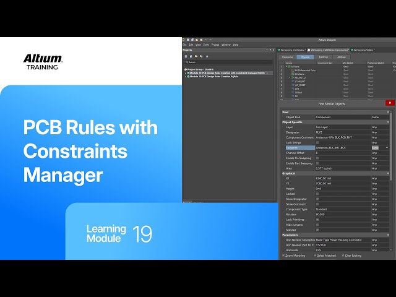
Task: Open the Projects panel options dropdown arrow
Action: tap(267, 50)
